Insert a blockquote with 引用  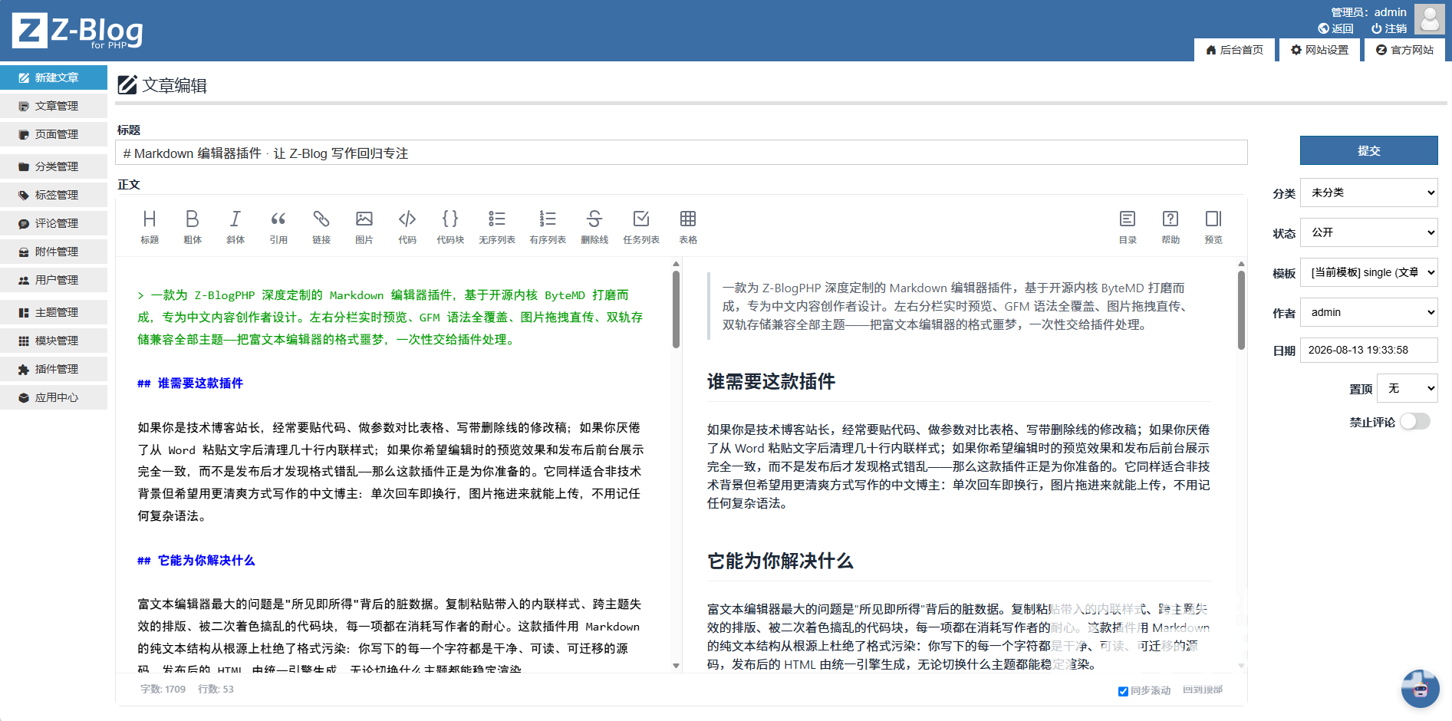[278, 227]
